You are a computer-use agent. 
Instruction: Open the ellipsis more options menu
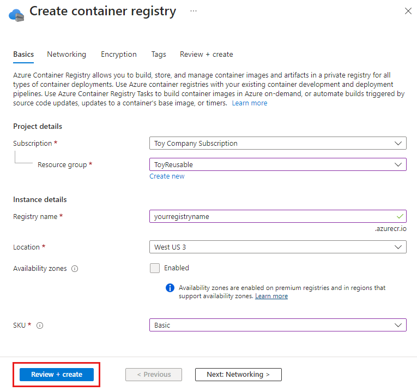[x=194, y=11]
